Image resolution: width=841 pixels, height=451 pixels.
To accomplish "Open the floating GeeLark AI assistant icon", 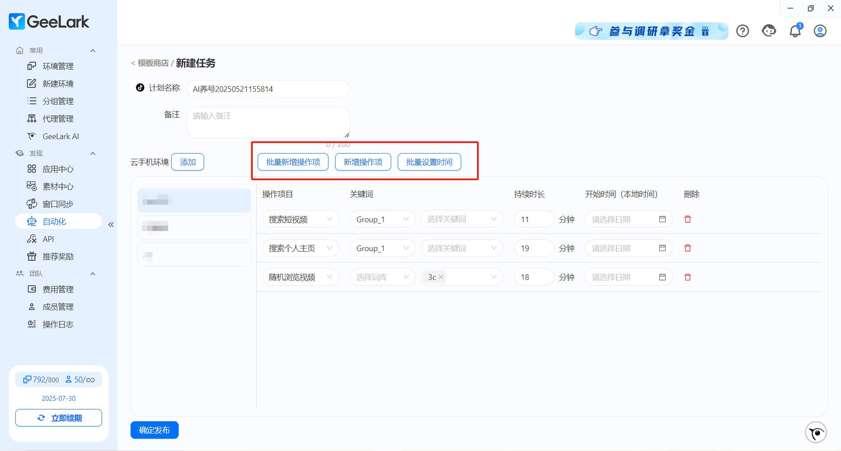I will [x=816, y=433].
